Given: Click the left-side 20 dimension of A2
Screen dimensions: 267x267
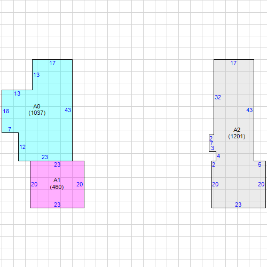Looking at the screenshot, I should coord(215,184).
